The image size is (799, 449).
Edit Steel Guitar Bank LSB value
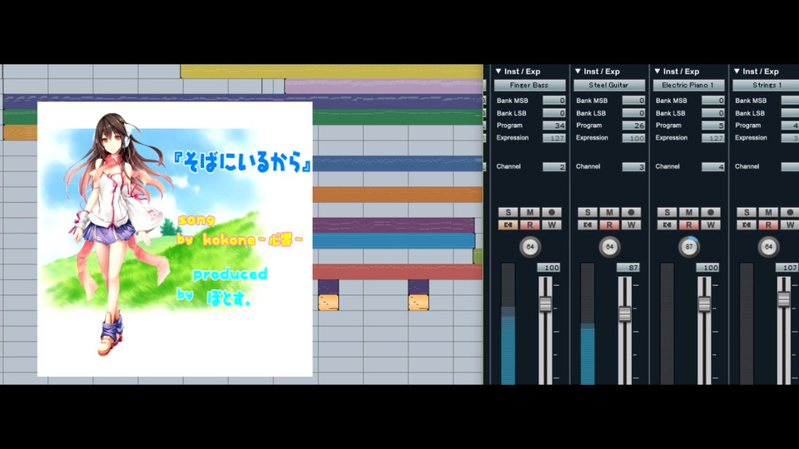[x=633, y=113]
